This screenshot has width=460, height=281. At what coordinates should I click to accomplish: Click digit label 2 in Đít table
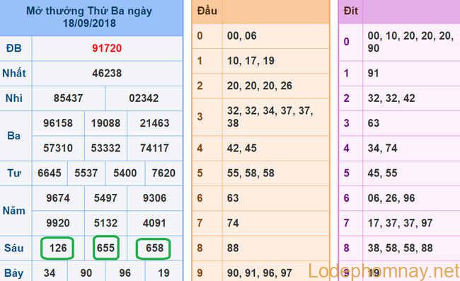pyautogui.click(x=347, y=98)
